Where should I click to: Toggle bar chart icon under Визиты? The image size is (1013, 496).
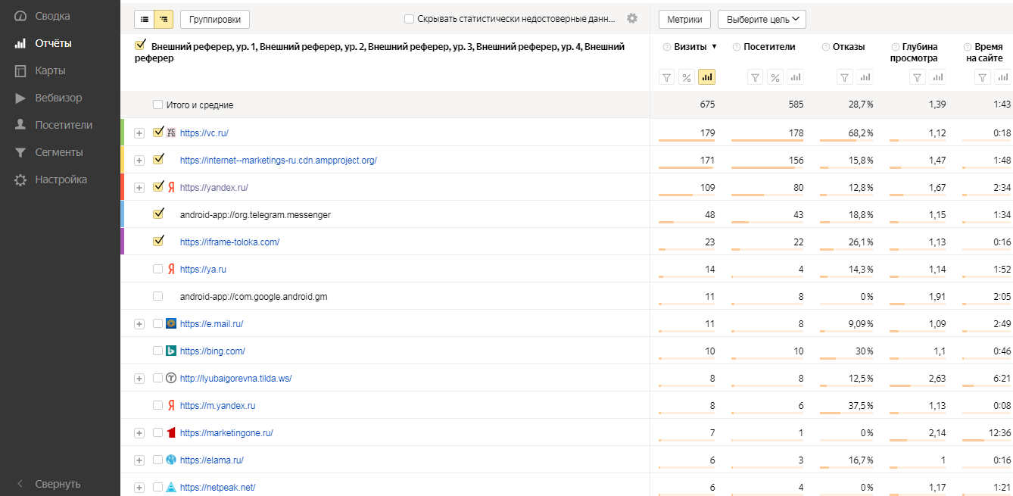(x=706, y=77)
